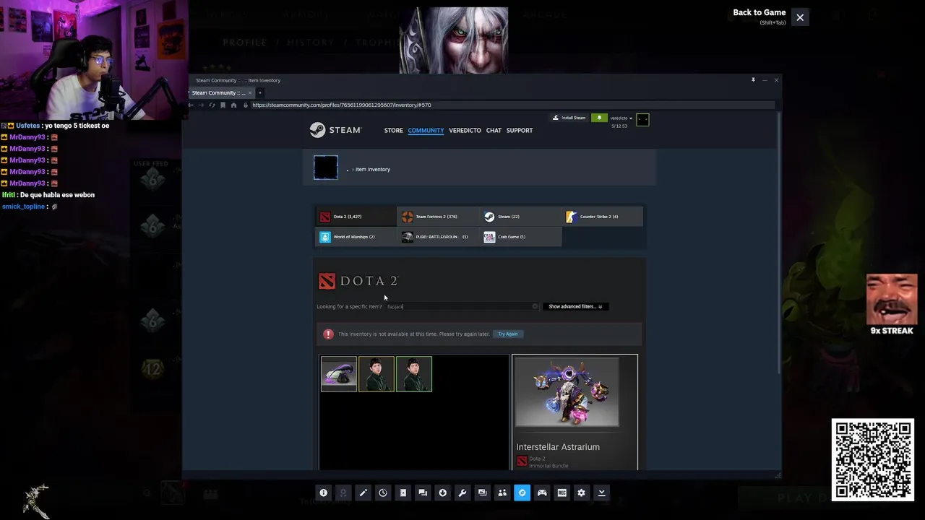Select the Steam (22) inventory tab

[520, 217]
